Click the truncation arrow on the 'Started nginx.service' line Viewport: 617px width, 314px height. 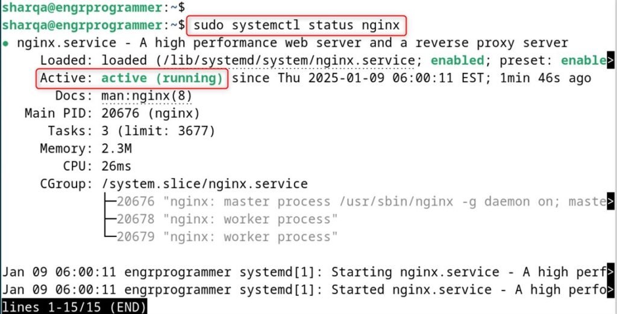tap(611, 289)
